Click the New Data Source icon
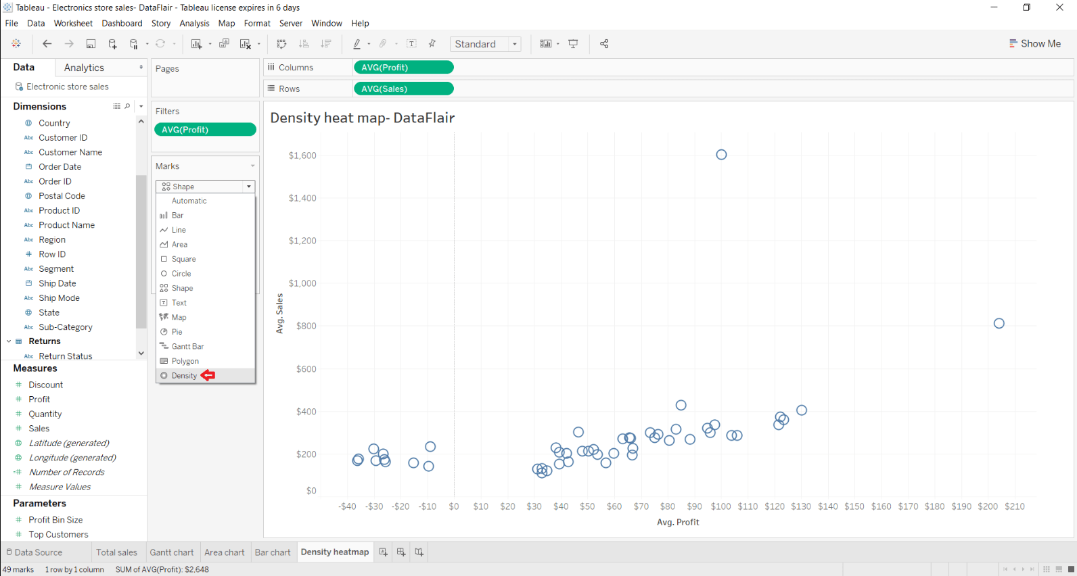Viewport: 1077px width, 576px height. (x=112, y=44)
